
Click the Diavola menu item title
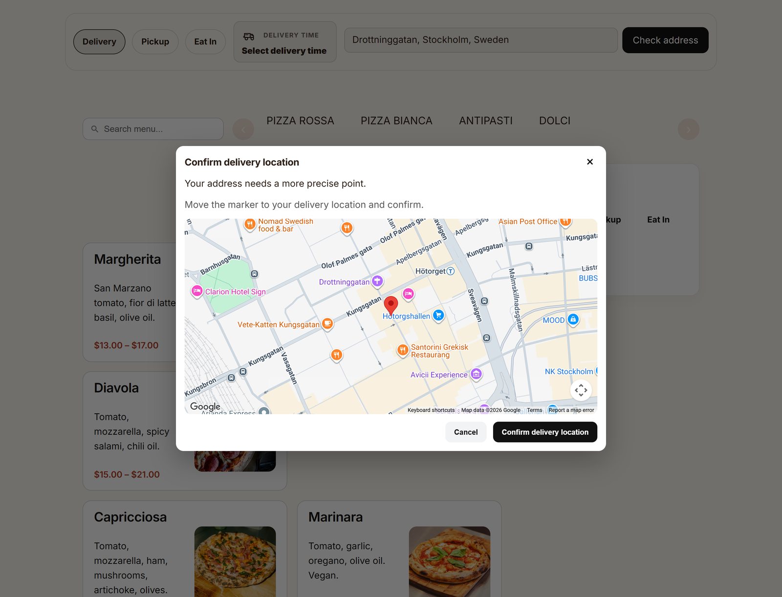pos(116,388)
